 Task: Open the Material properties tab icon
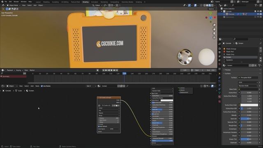point(219,97)
